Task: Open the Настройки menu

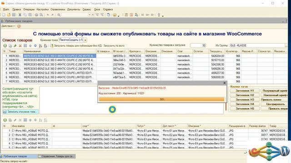Action: (x=42, y=10)
